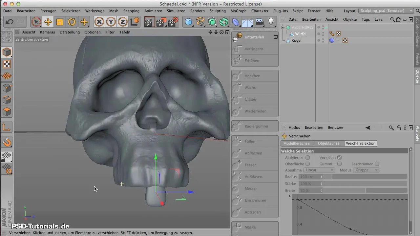
Task: Expand the curve graph disclosure triangle
Action: pyautogui.click(x=290, y=196)
